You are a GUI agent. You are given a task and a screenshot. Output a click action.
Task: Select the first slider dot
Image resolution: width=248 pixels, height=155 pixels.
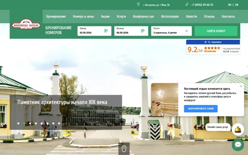18,123
